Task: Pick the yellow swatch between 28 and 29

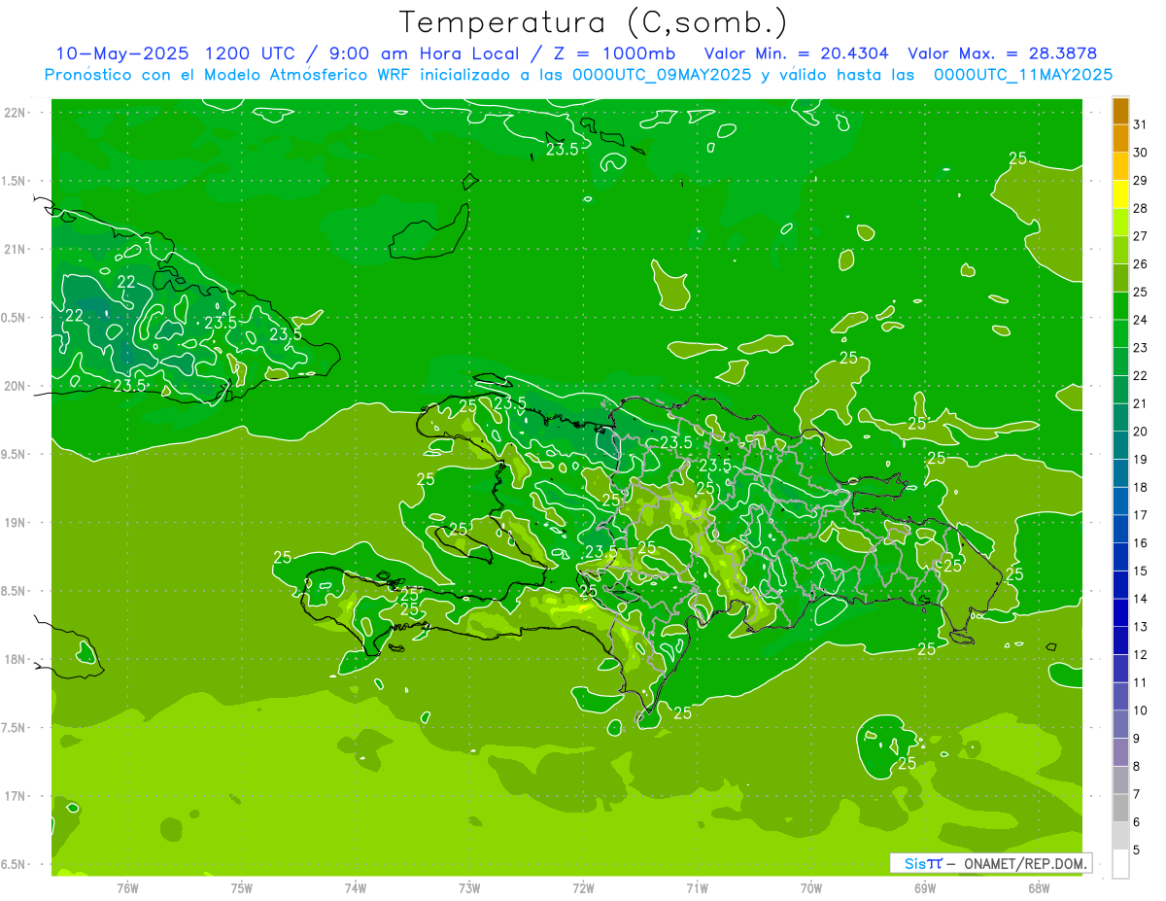Action: point(1120,194)
